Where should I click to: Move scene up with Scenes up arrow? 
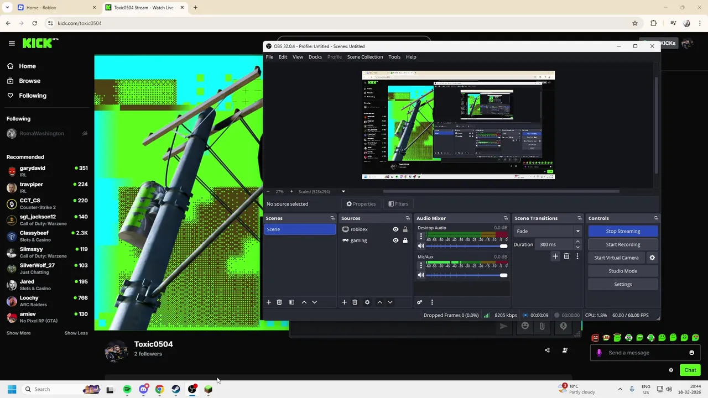pyautogui.click(x=304, y=302)
